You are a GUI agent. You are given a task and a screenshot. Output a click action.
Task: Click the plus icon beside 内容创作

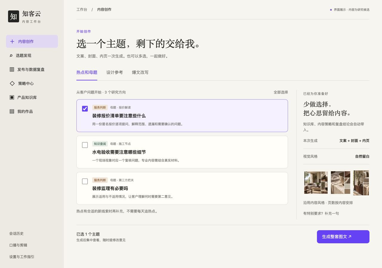[x=12, y=41]
